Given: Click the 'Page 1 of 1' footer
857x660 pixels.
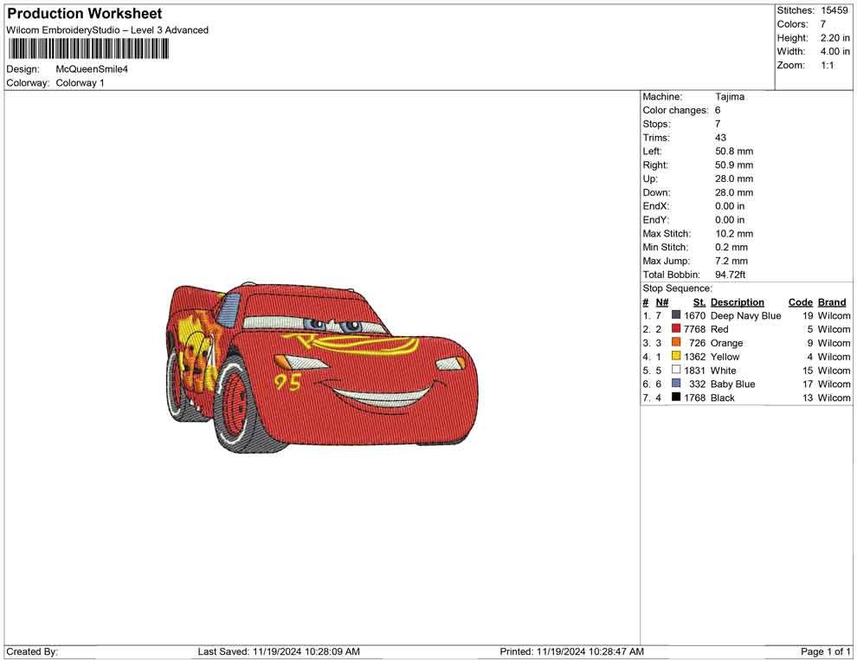Looking at the screenshot, I should click(825, 651).
